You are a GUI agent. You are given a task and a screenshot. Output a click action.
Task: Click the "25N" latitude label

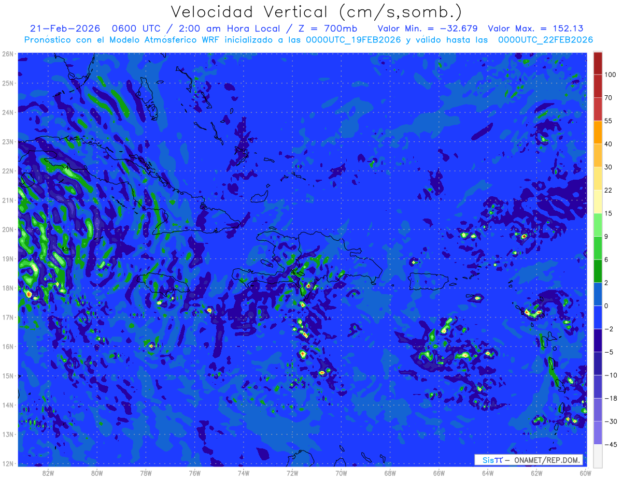[8, 83]
